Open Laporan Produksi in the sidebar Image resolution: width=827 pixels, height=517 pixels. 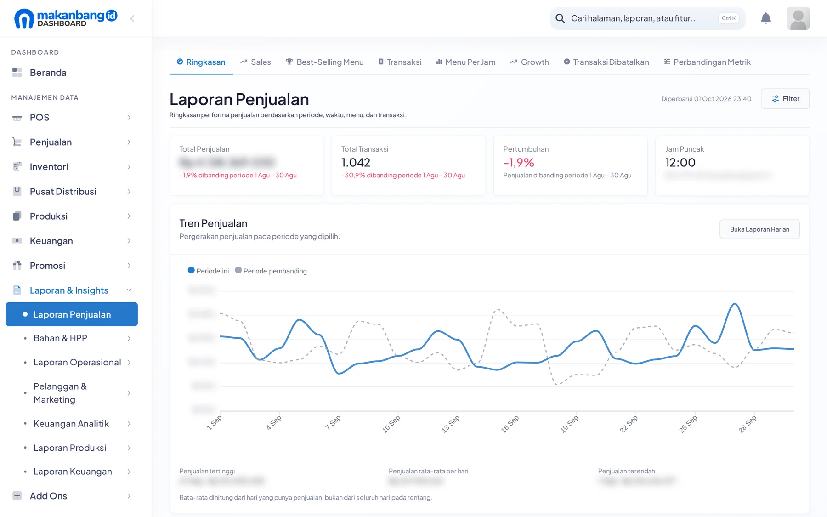(x=72, y=448)
